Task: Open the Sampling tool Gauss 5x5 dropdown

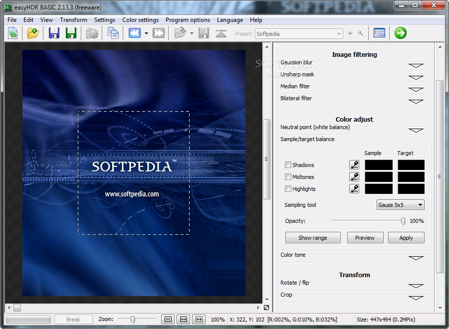Action: tap(400, 205)
